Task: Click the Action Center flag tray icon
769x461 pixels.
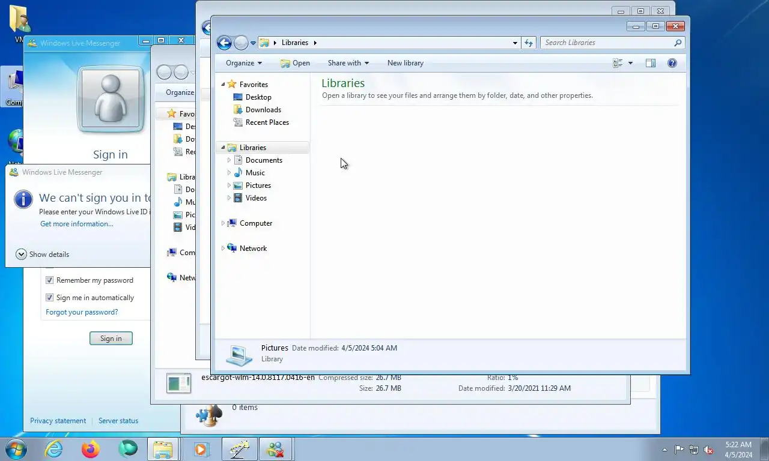Action: pyautogui.click(x=679, y=450)
